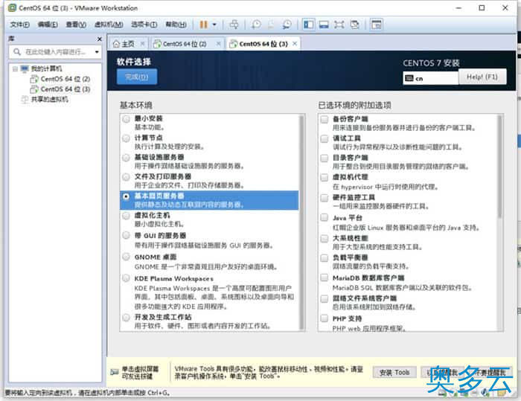Click the pause virtual machine icon

point(203,25)
